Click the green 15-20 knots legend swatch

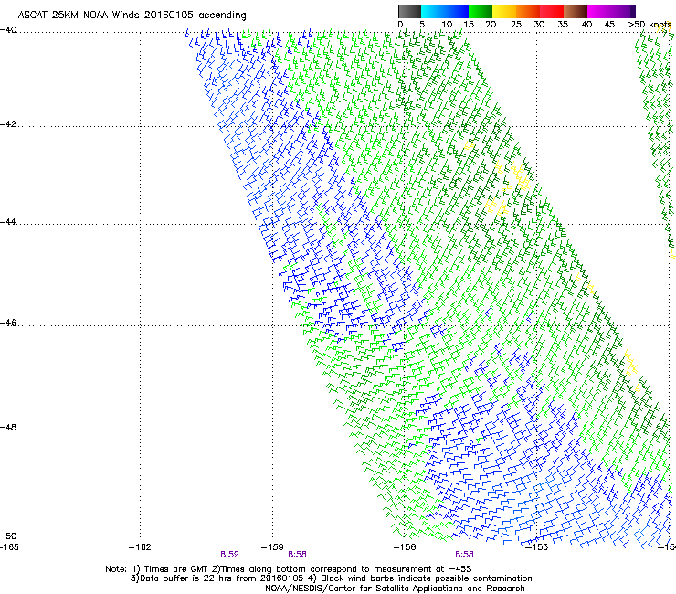coord(481,11)
